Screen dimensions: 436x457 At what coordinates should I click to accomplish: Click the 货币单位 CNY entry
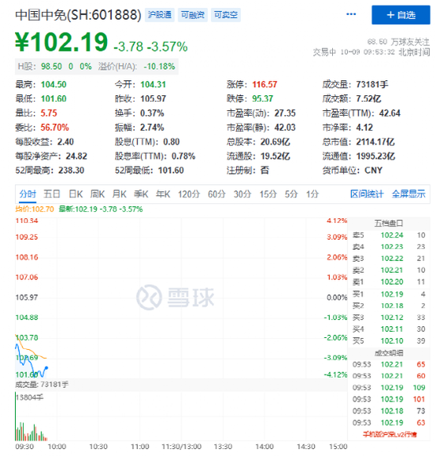[x=352, y=171]
